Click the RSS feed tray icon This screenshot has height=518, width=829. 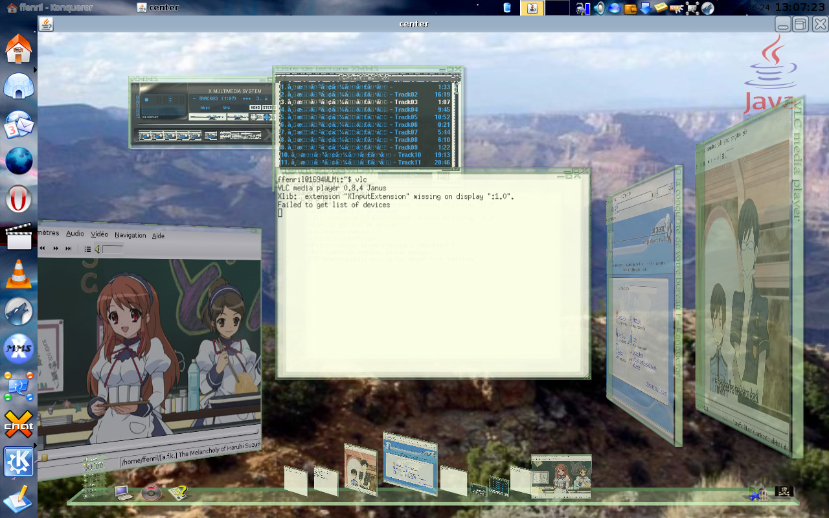click(x=677, y=8)
